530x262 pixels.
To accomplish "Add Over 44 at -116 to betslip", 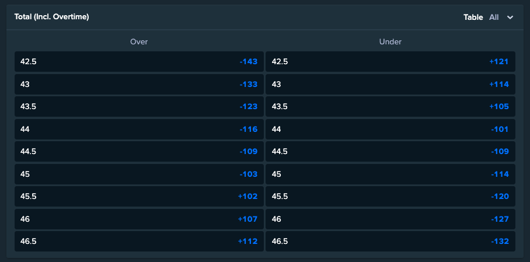I will click(139, 129).
